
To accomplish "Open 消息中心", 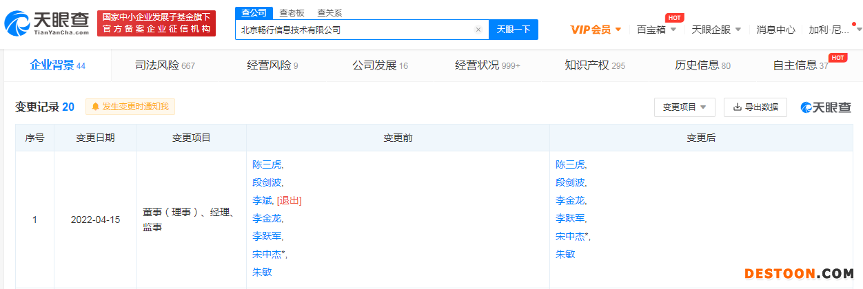I will [775, 30].
